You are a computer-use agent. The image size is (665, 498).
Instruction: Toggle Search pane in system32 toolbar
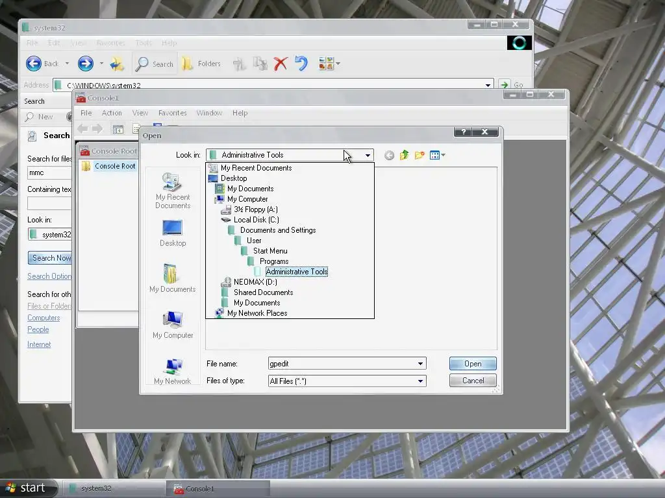click(155, 64)
